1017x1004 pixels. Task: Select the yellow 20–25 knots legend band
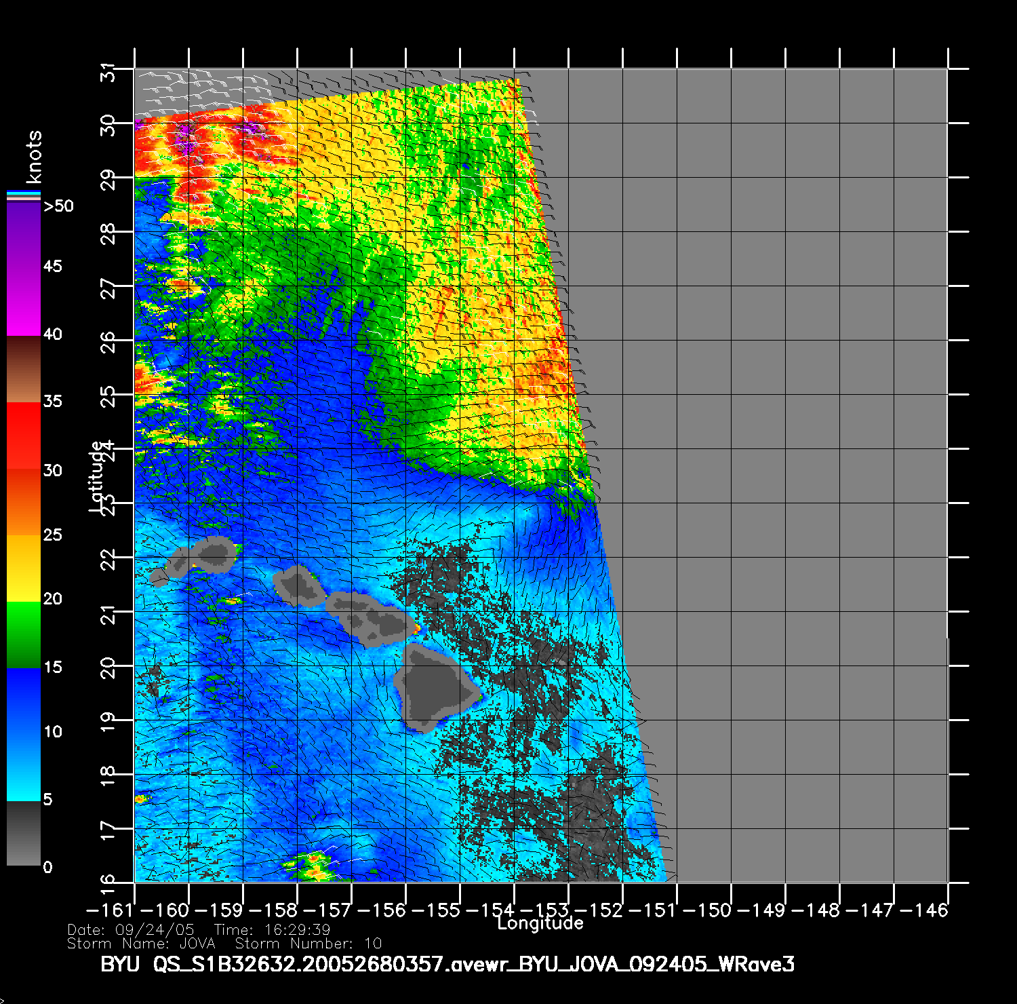(23, 568)
